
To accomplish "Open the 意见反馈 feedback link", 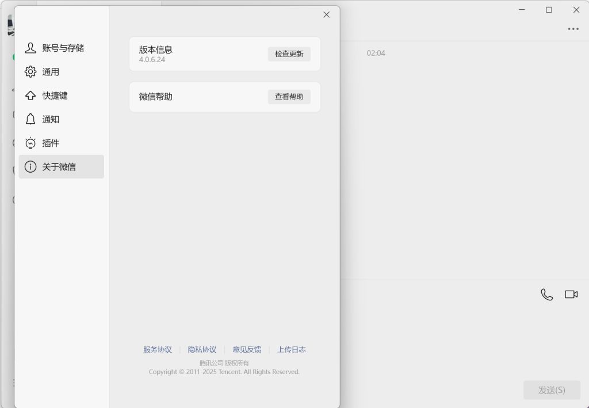I will pyautogui.click(x=247, y=349).
